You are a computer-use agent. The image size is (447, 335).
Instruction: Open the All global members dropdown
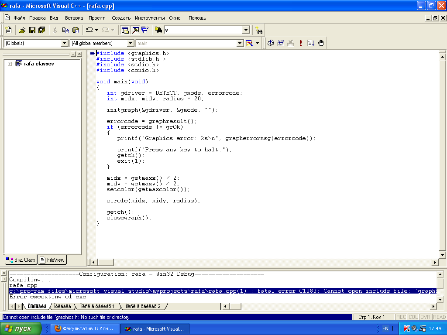click(x=130, y=43)
